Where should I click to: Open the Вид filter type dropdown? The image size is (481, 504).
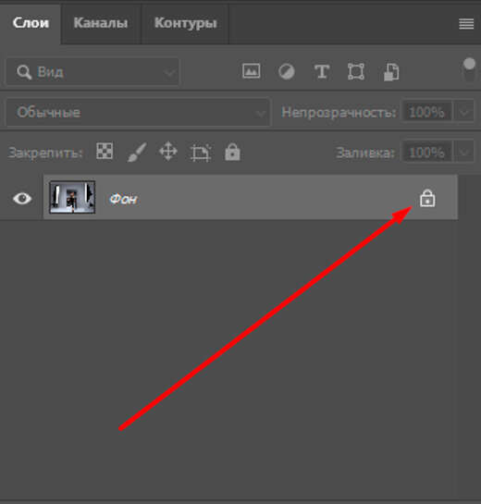point(92,72)
